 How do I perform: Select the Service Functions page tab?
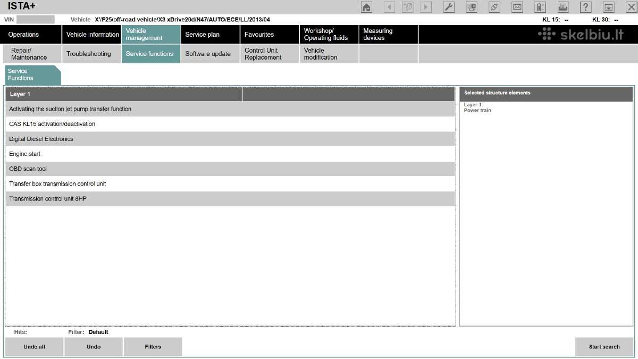point(32,75)
